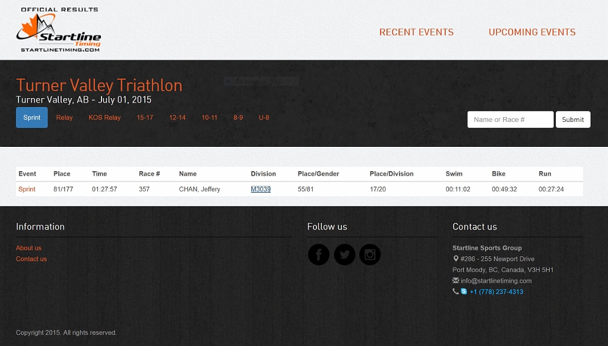Screen dimensions: 608x346
Task: Open the Instagram icon under Follow us
Action: coord(370,254)
